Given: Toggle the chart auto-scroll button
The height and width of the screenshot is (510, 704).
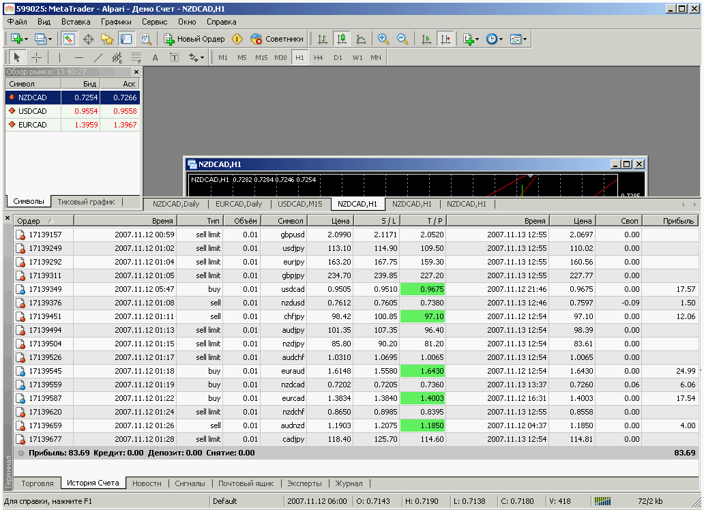Looking at the screenshot, I should (426, 39).
